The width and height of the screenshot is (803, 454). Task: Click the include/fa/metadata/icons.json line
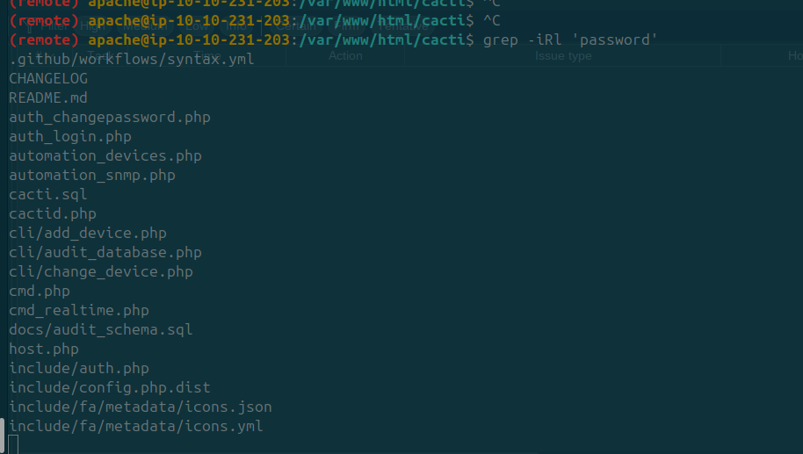pos(141,407)
